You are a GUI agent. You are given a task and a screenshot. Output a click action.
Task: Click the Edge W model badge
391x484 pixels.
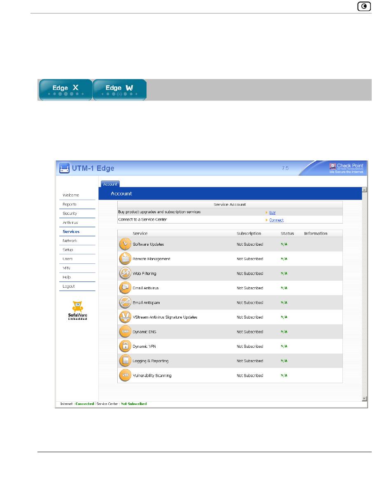click(119, 90)
